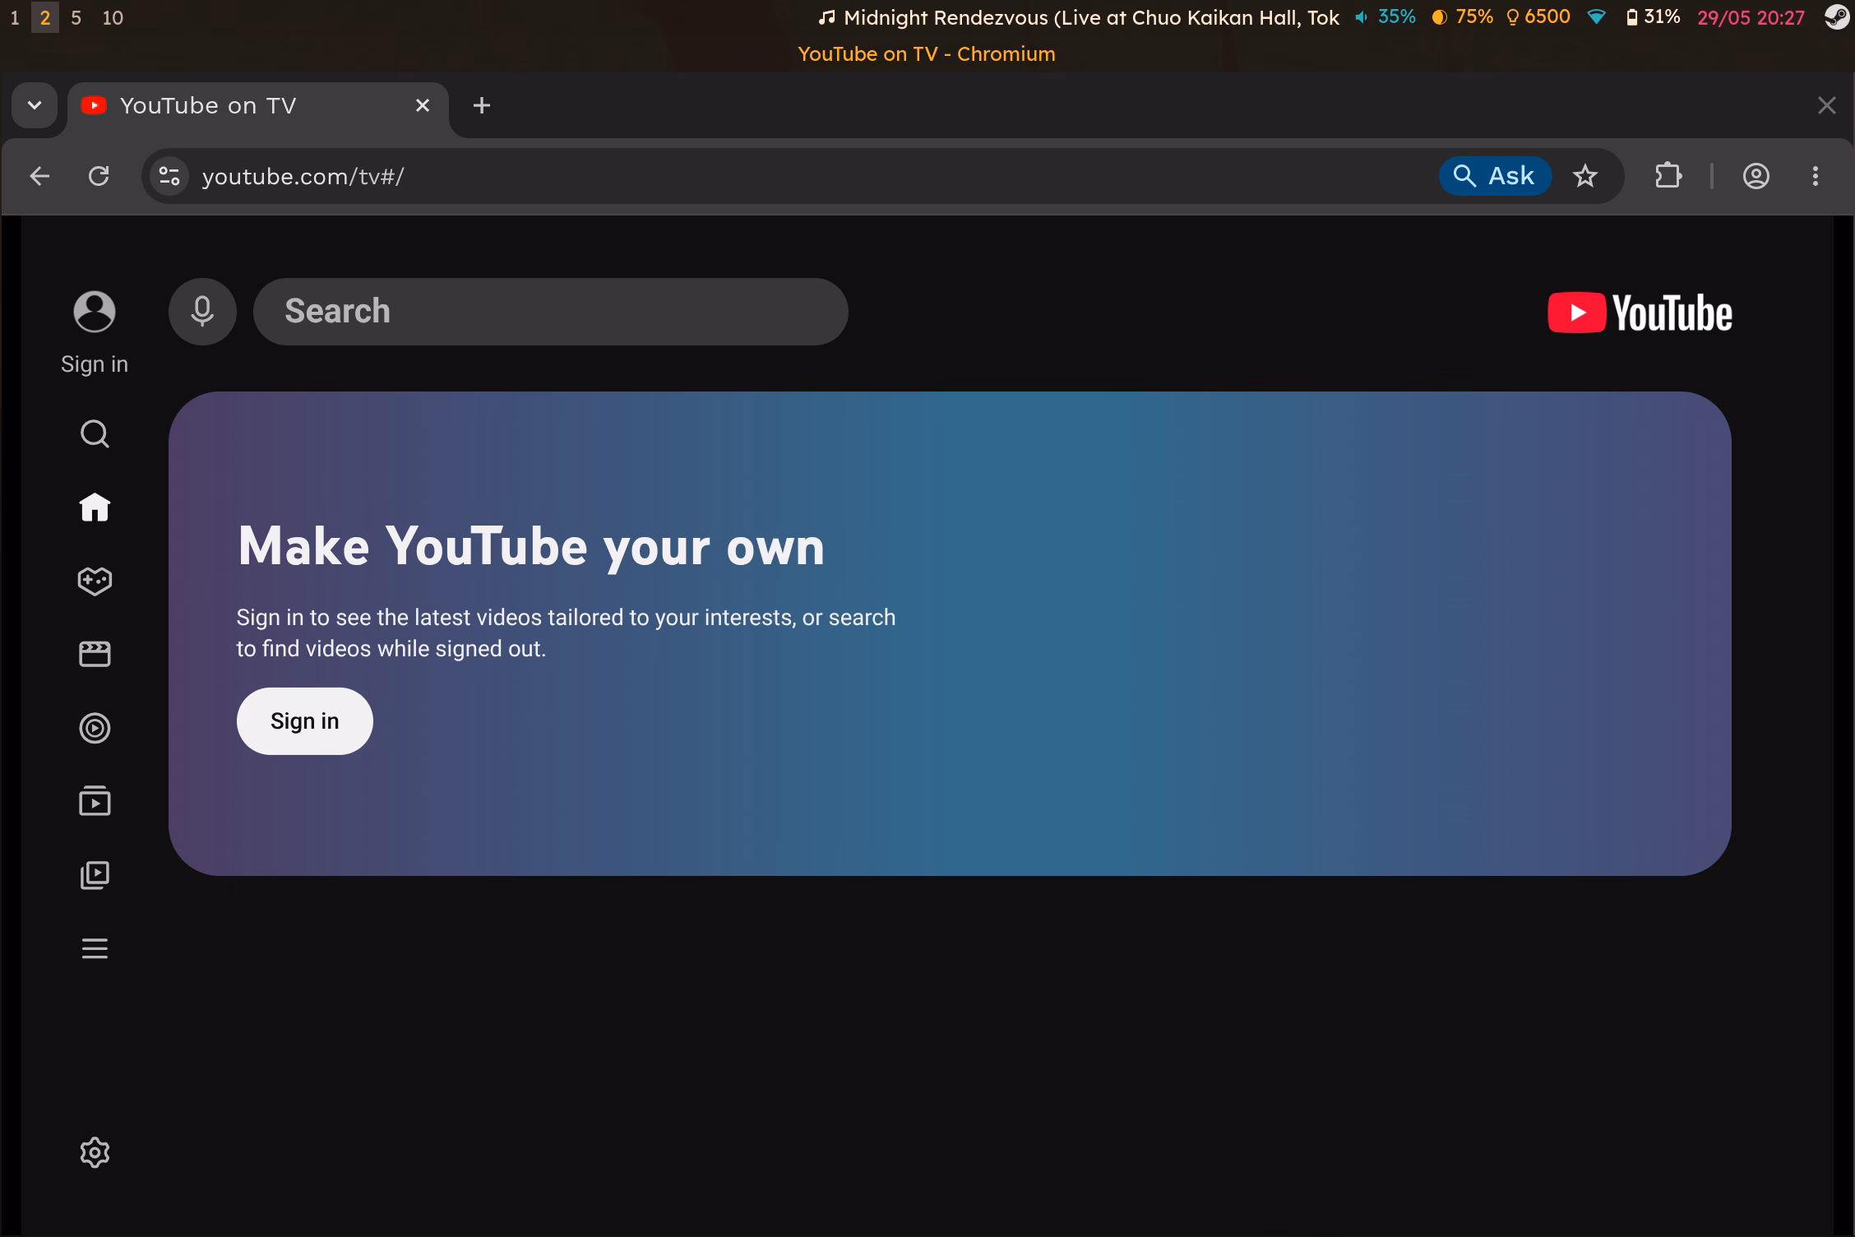Click the volume 35% indicator
Viewport: 1855px width, 1237px height.
click(x=1385, y=17)
